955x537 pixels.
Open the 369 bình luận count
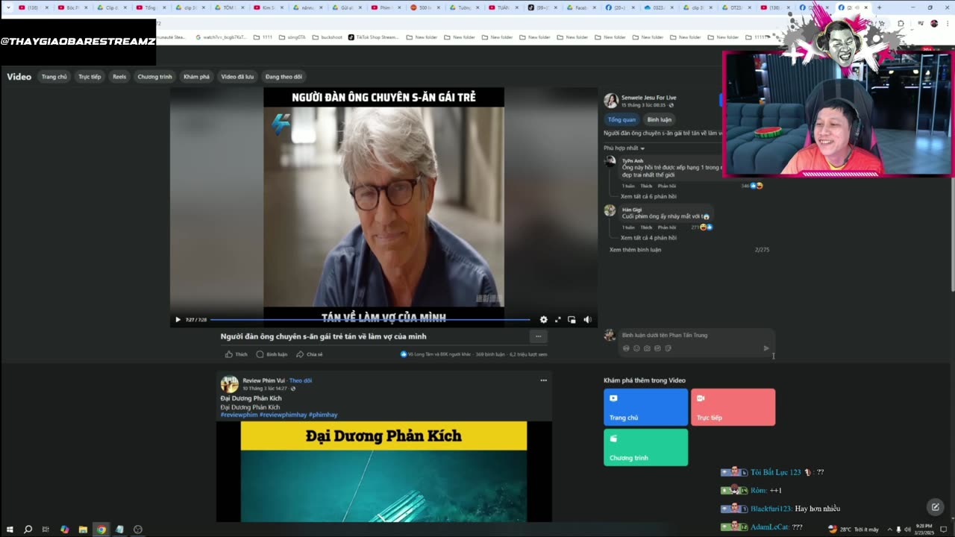click(490, 354)
